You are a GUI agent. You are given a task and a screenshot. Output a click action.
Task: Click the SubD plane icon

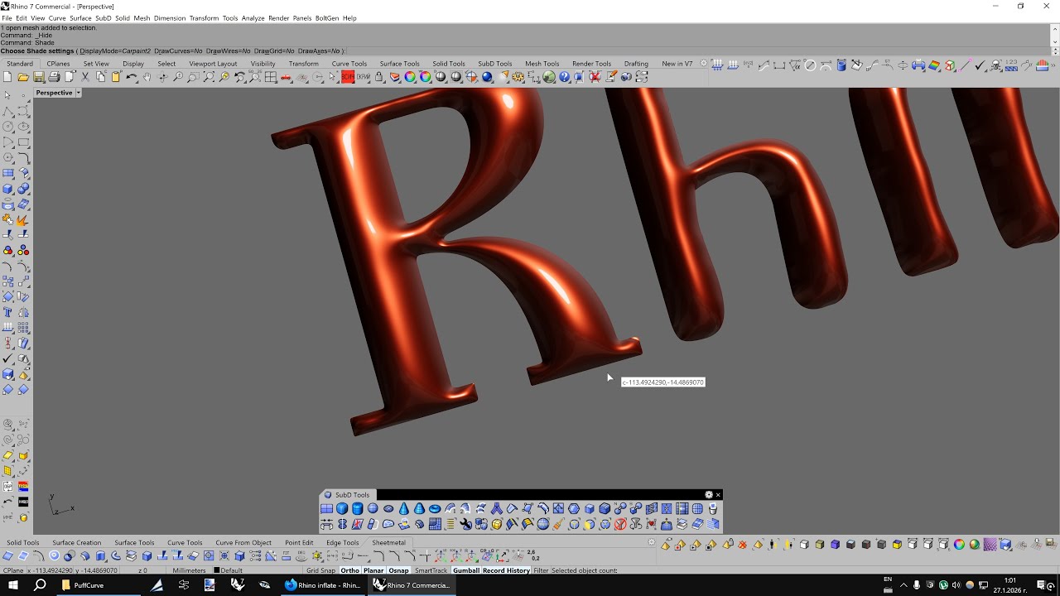point(326,509)
